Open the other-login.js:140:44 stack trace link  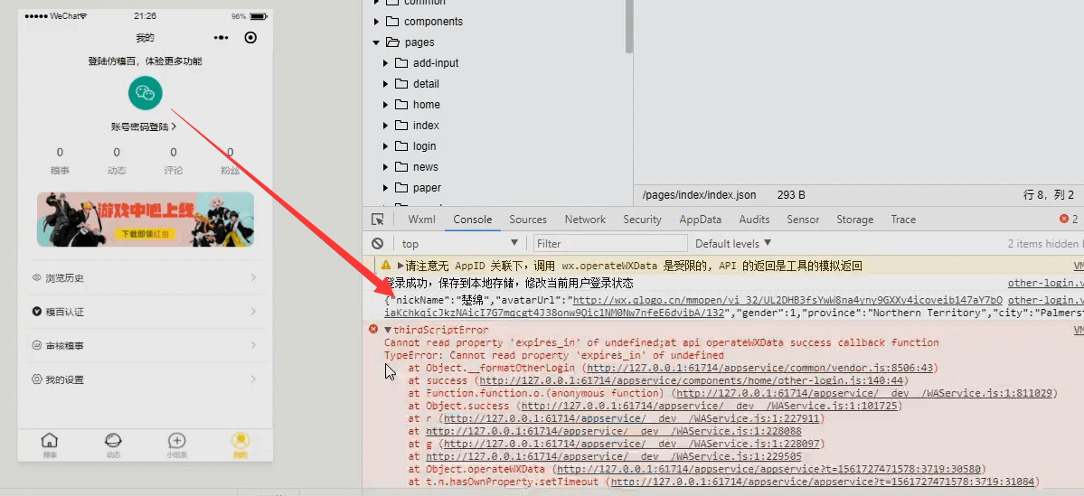pyautogui.click(x=692, y=380)
